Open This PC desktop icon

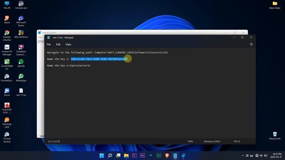point(7,5)
